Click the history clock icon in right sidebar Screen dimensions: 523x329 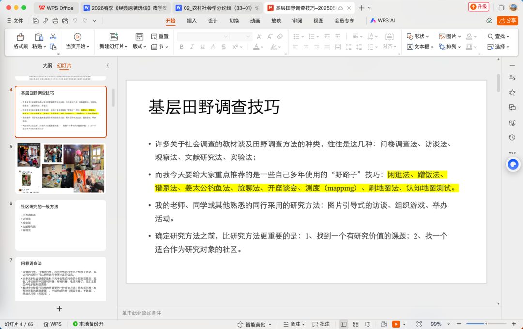coord(512,137)
